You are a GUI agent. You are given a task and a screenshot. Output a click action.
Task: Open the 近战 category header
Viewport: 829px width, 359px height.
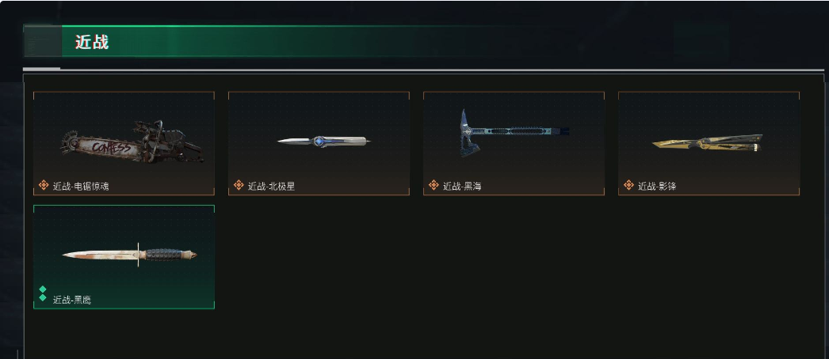pyautogui.click(x=91, y=42)
